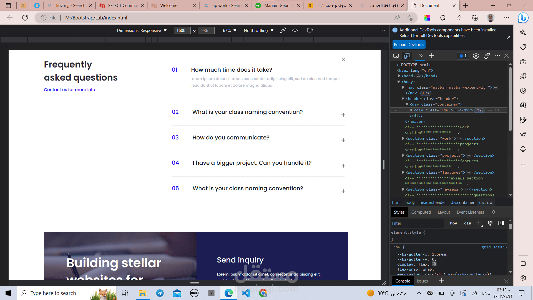Click Reload DevTools button
The height and width of the screenshot is (300, 533).
[x=409, y=44]
